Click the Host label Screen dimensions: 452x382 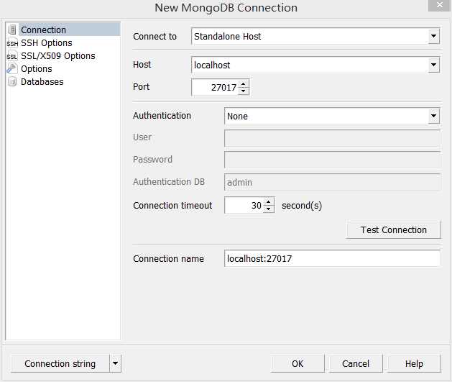(x=142, y=64)
